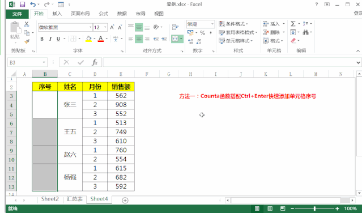
Task: Click the Copy icon in clipboard group
Action: (x=27, y=33)
